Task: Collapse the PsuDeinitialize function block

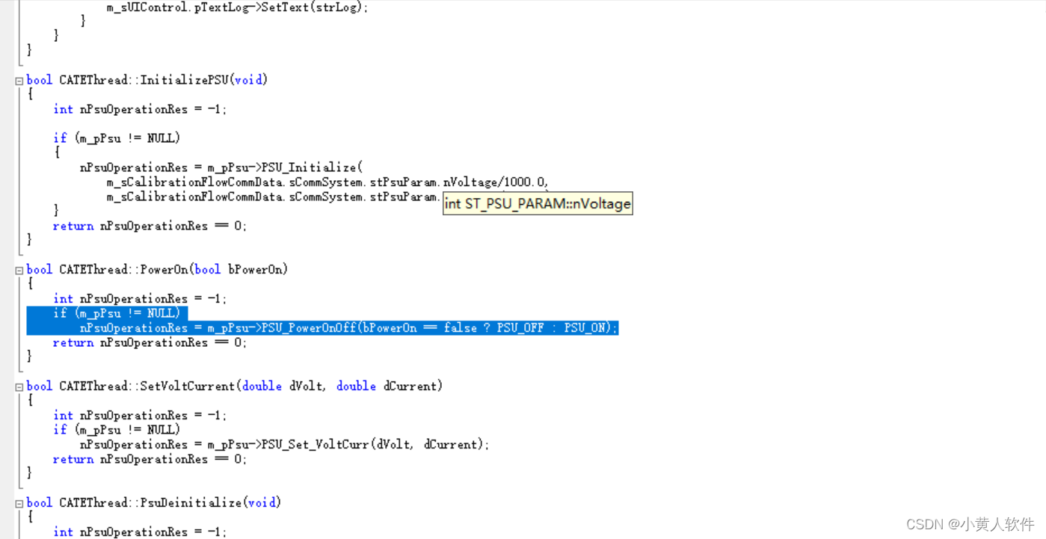Action: click(x=19, y=504)
